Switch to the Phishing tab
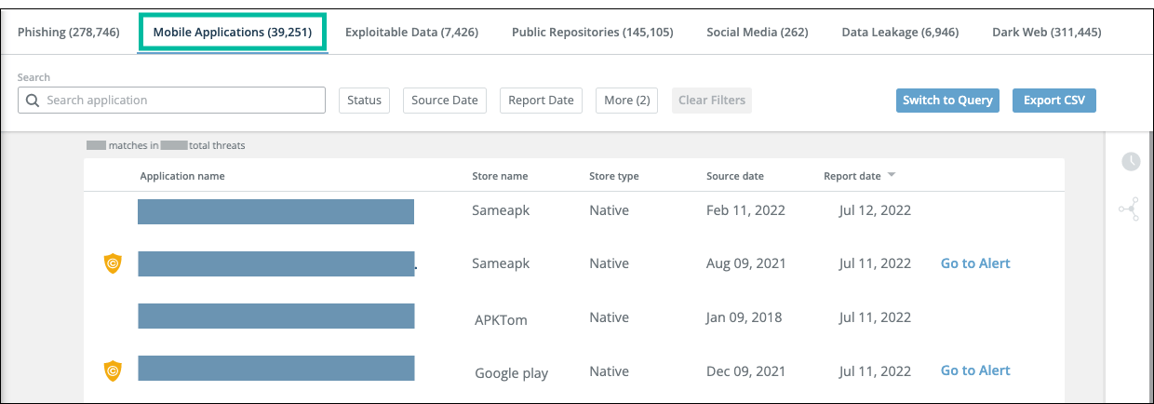1154x404 pixels. 69,33
